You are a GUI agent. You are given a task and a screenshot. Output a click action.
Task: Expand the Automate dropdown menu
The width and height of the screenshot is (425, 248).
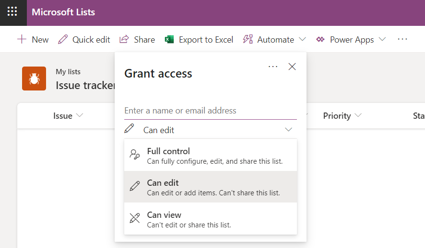302,39
